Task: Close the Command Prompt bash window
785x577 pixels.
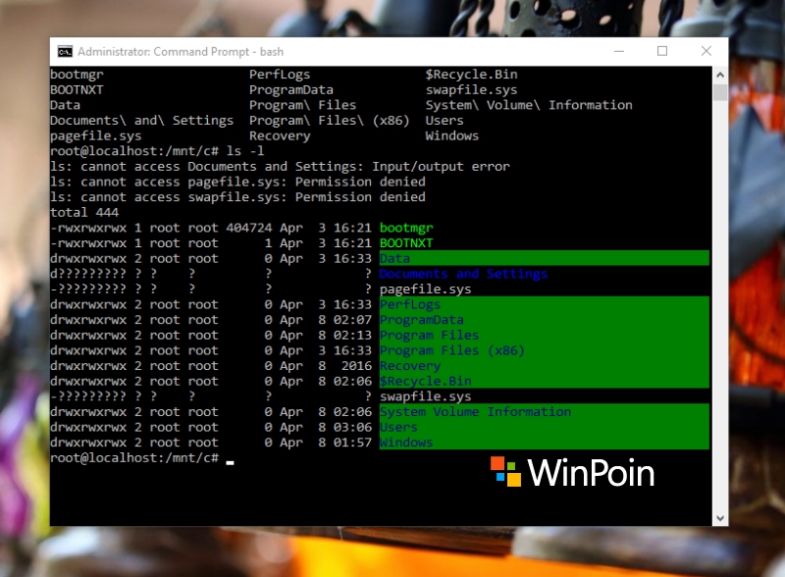Action: [706, 51]
